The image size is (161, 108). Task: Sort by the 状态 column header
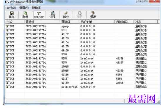146,22
